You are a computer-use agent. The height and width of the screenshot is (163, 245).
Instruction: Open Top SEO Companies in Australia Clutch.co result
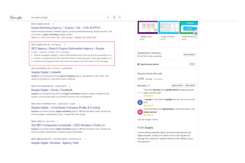pos(68,125)
